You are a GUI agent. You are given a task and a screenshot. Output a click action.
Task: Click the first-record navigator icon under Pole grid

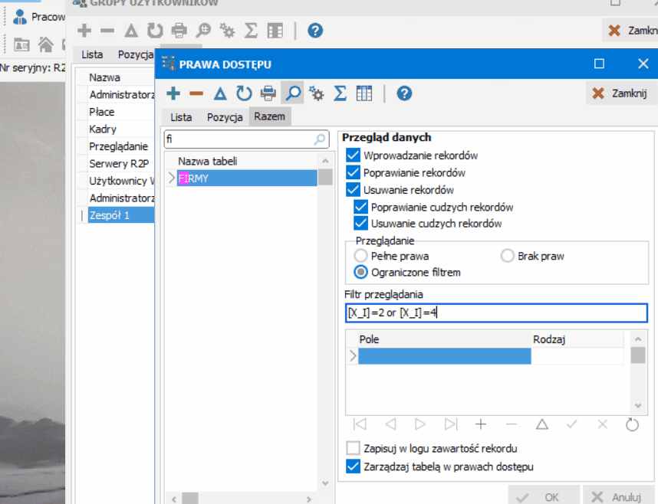click(360, 424)
